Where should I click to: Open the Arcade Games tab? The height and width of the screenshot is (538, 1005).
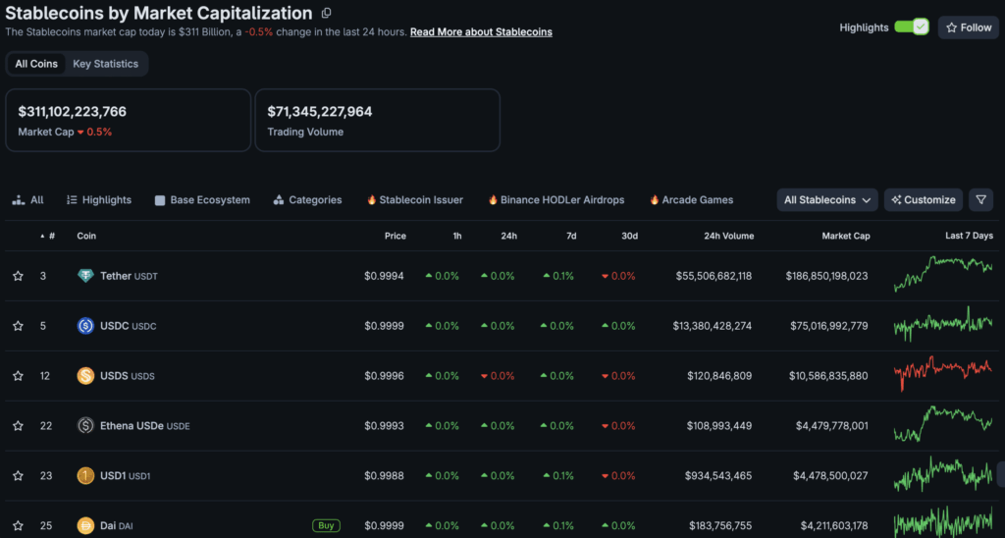[x=692, y=200]
